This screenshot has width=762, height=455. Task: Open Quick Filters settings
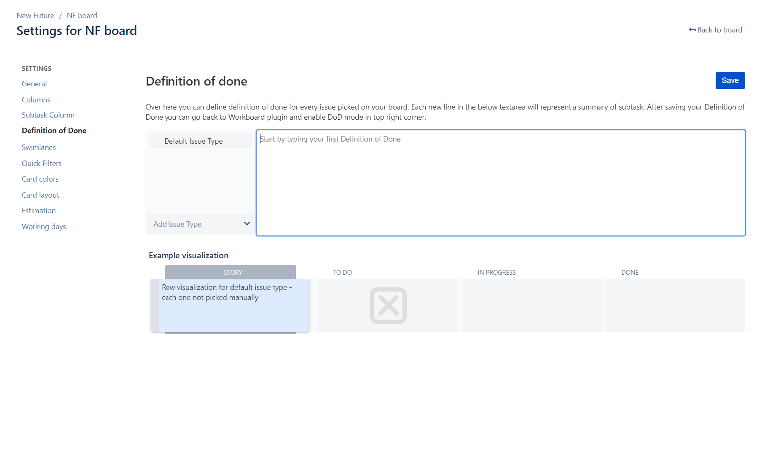coord(42,163)
